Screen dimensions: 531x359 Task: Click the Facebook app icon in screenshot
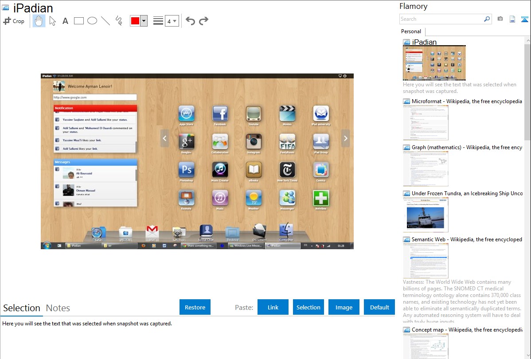(220, 114)
